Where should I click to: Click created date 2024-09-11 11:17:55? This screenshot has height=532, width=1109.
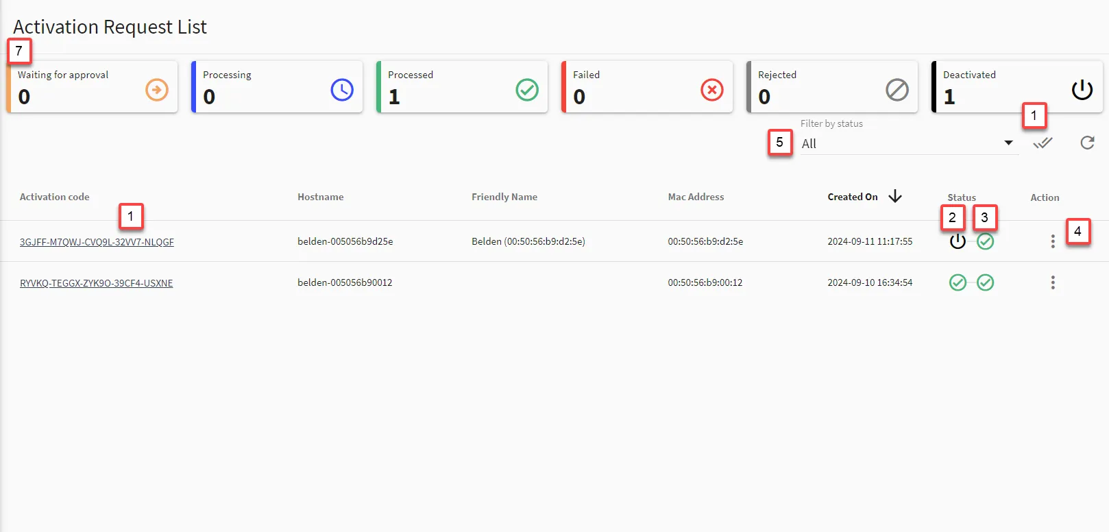(x=870, y=241)
